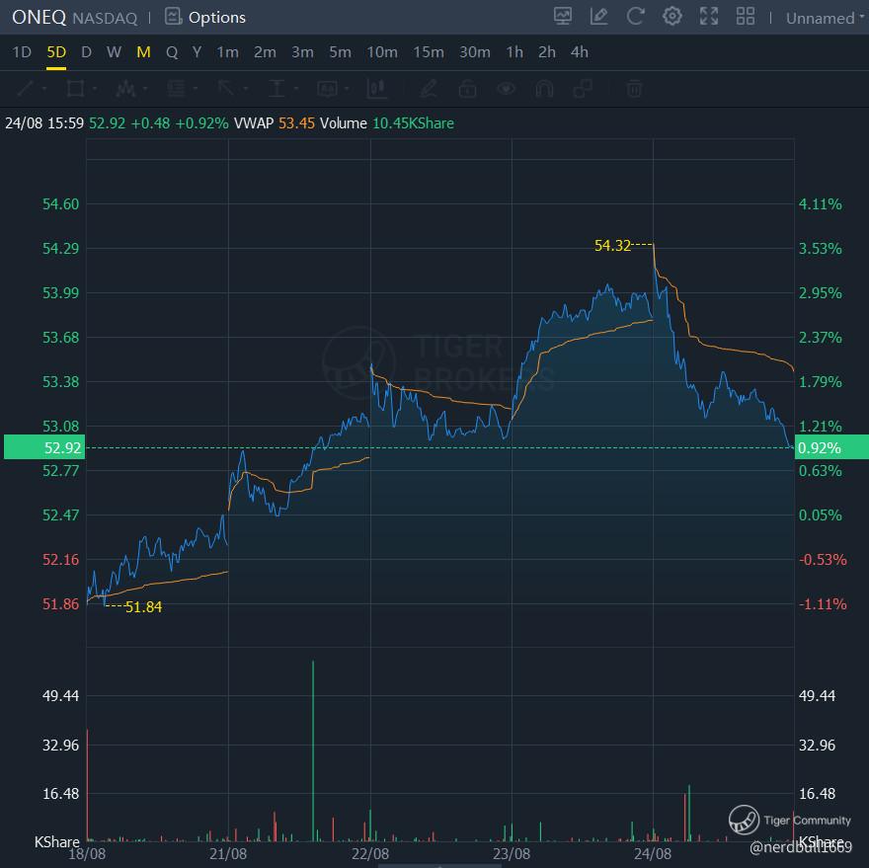Expand the Fibonacci tool dropdown arrow
The width and height of the screenshot is (869, 868).
coord(196,89)
